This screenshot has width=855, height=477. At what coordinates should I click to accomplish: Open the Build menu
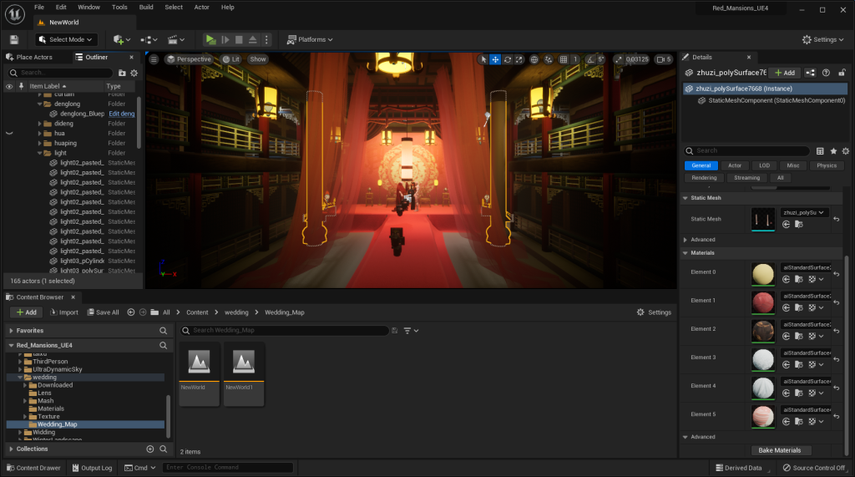[146, 7]
